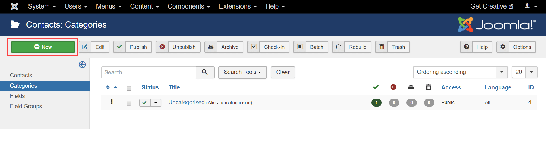
Task: Open the Uncategorised category link
Action: pos(186,102)
